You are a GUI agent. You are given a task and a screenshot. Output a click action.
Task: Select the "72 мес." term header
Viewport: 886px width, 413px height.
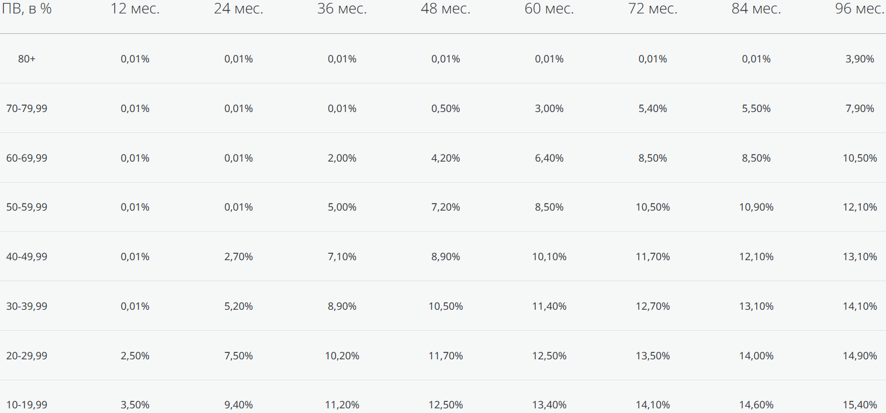pyautogui.click(x=652, y=9)
